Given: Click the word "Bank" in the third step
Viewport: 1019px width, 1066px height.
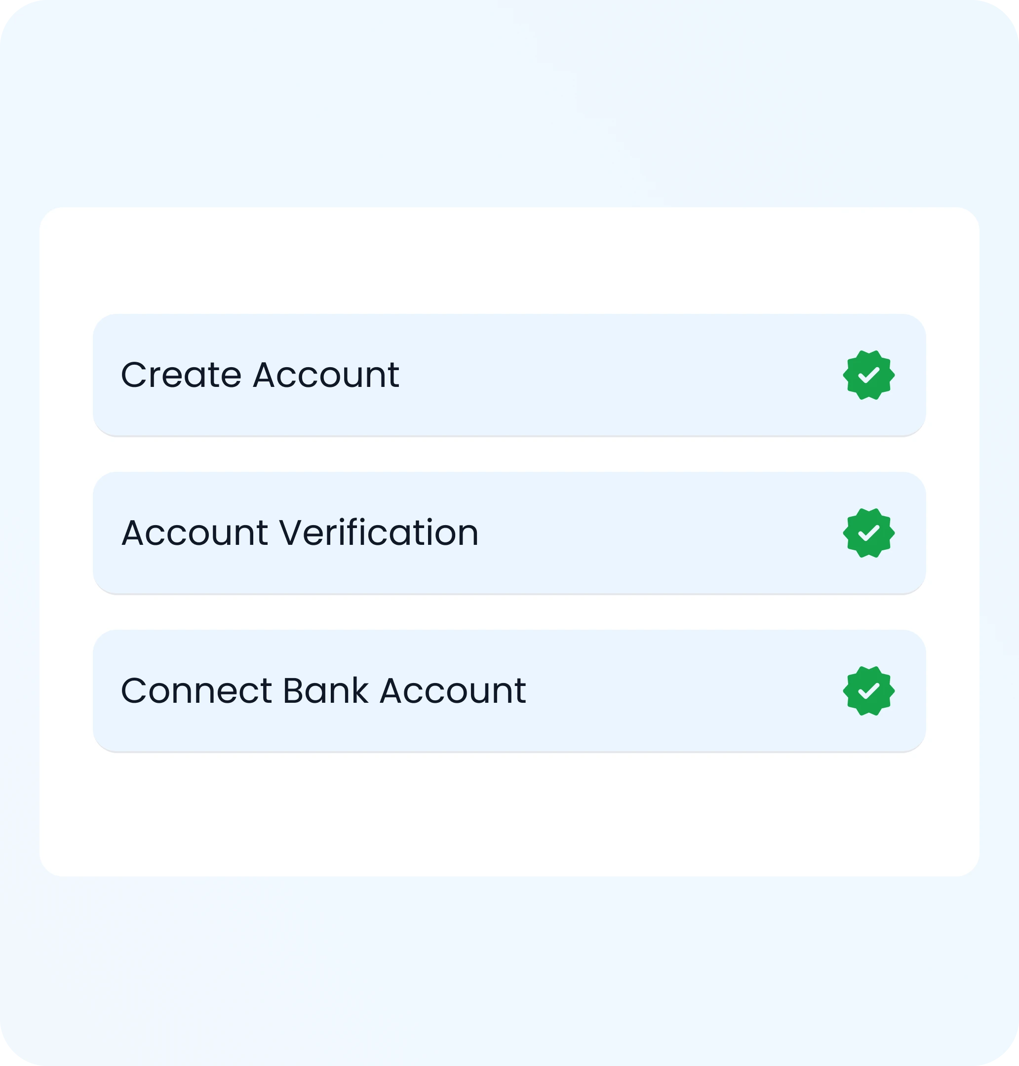Looking at the screenshot, I should [x=326, y=691].
